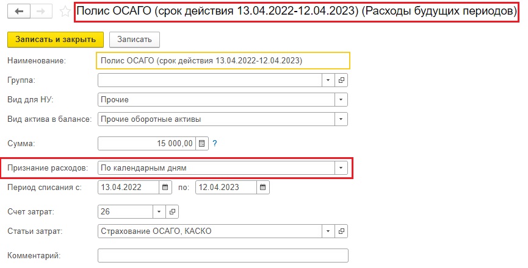This screenshot has height=268, width=528.
Task: Click the form title Полис ОСАГО
Action: (296, 12)
